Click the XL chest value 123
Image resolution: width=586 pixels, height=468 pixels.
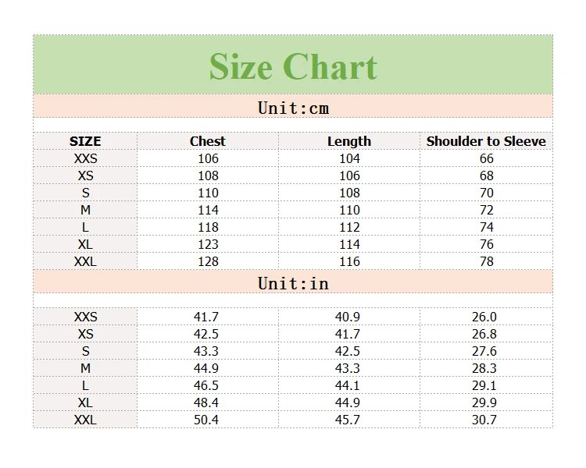coord(208,244)
